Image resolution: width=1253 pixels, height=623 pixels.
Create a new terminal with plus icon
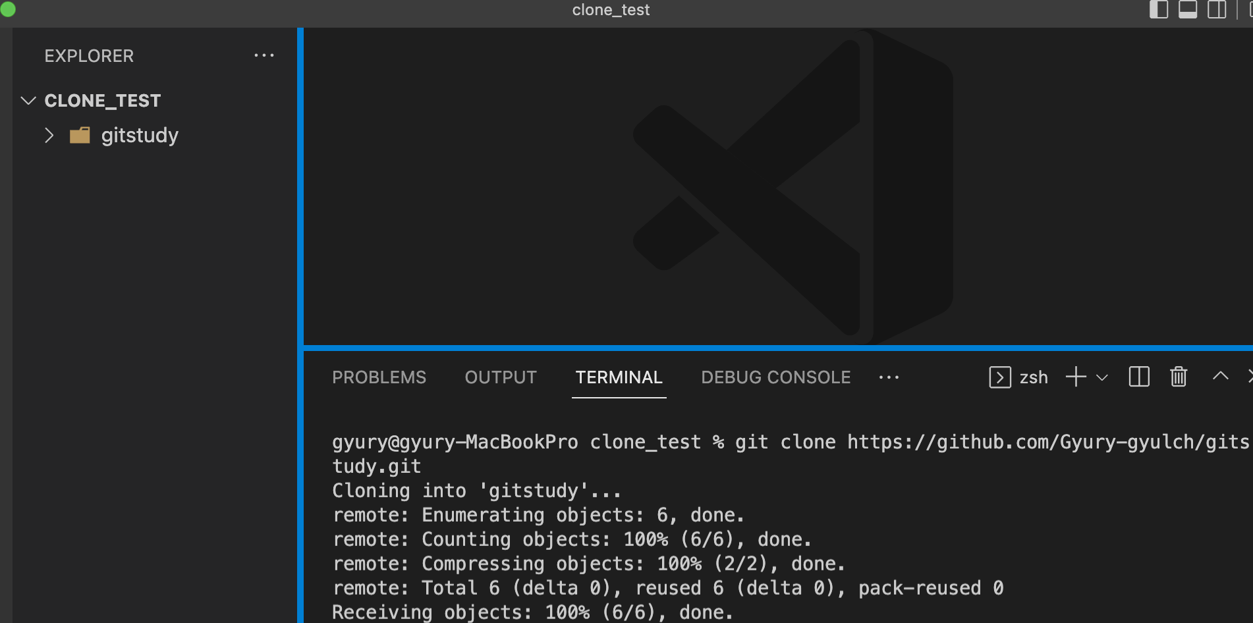pyautogui.click(x=1076, y=377)
